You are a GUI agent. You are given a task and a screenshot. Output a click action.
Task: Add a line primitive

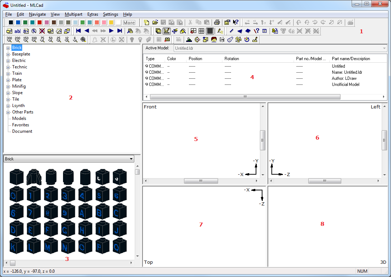click(231, 31)
